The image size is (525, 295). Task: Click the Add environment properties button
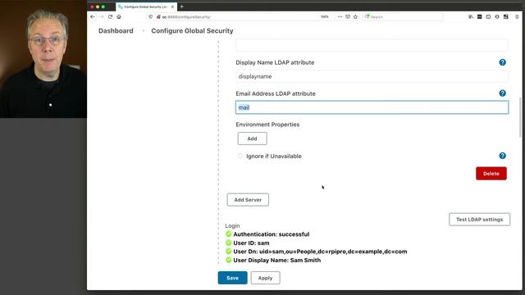coord(252,138)
